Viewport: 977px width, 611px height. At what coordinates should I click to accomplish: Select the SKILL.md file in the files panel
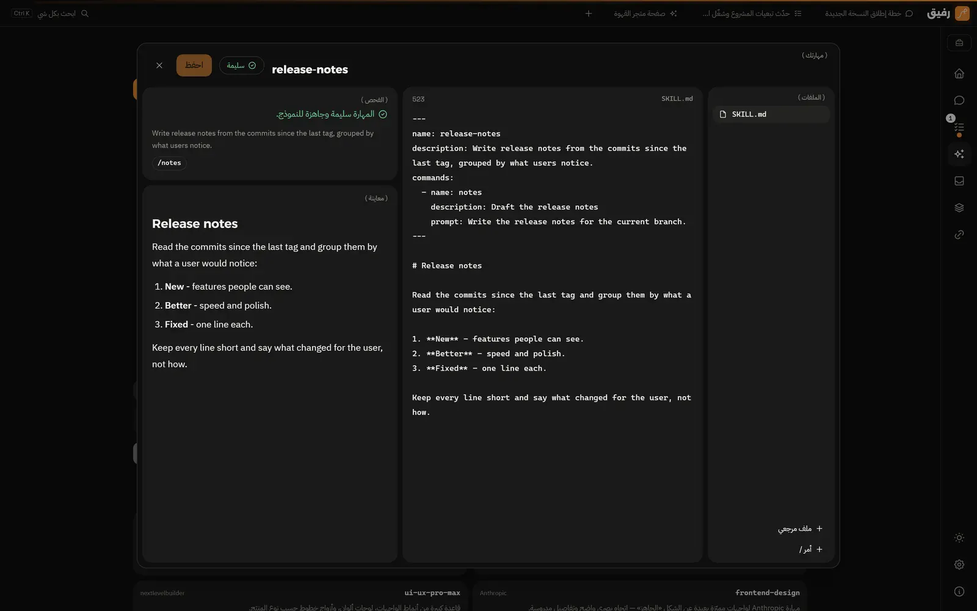click(771, 114)
